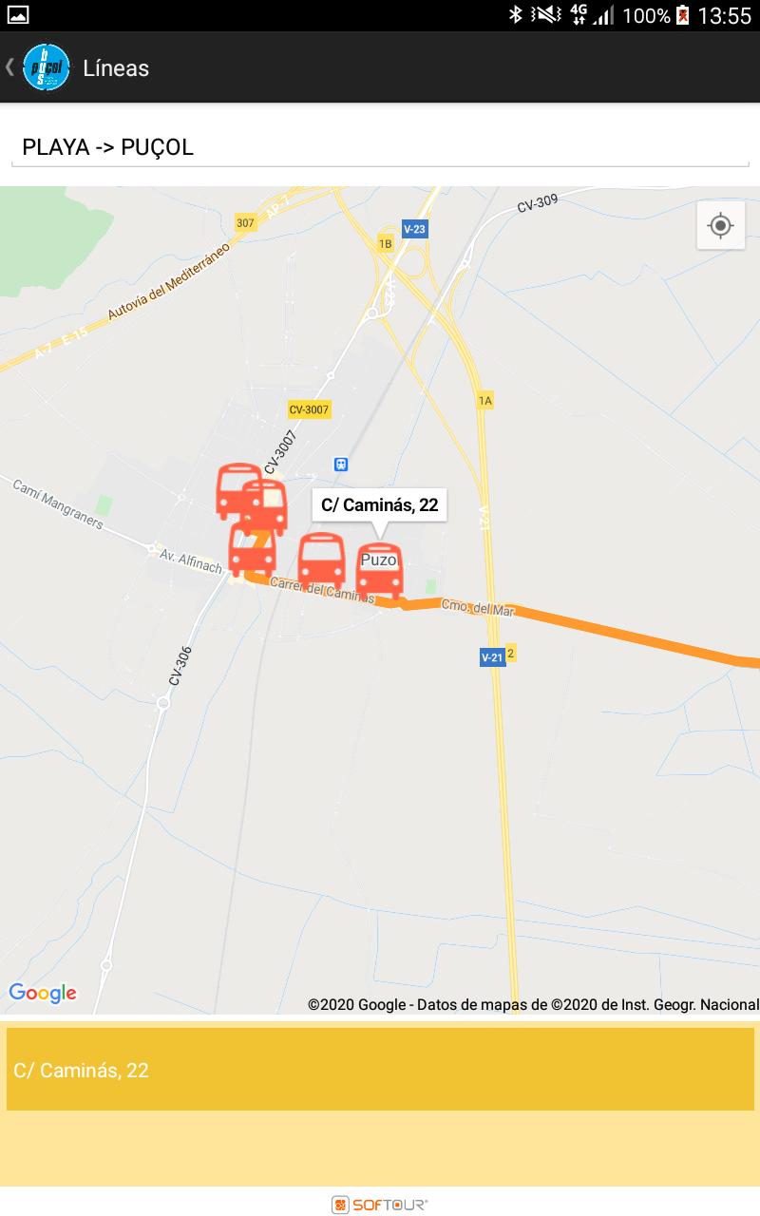Image resolution: width=760 pixels, height=1216 pixels.
Task: Tap the bus marker near Av. Alfinach
Action: (x=251, y=549)
